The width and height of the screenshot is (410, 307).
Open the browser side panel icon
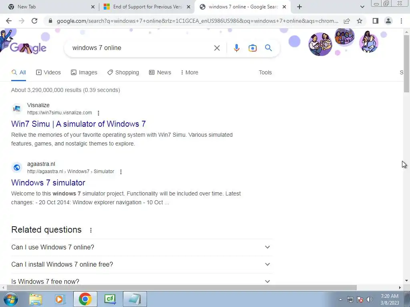pos(376,21)
